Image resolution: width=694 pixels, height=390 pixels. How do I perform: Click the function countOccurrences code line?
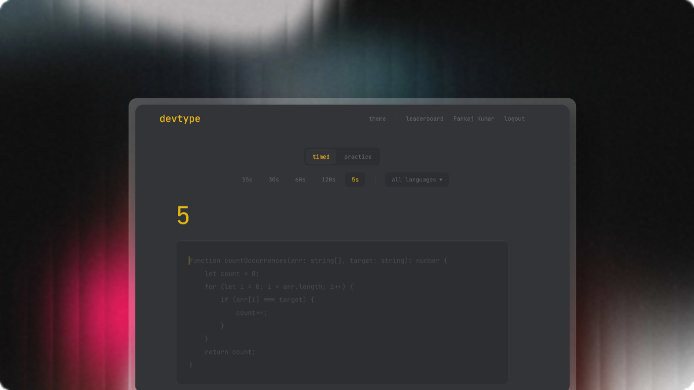click(x=318, y=261)
